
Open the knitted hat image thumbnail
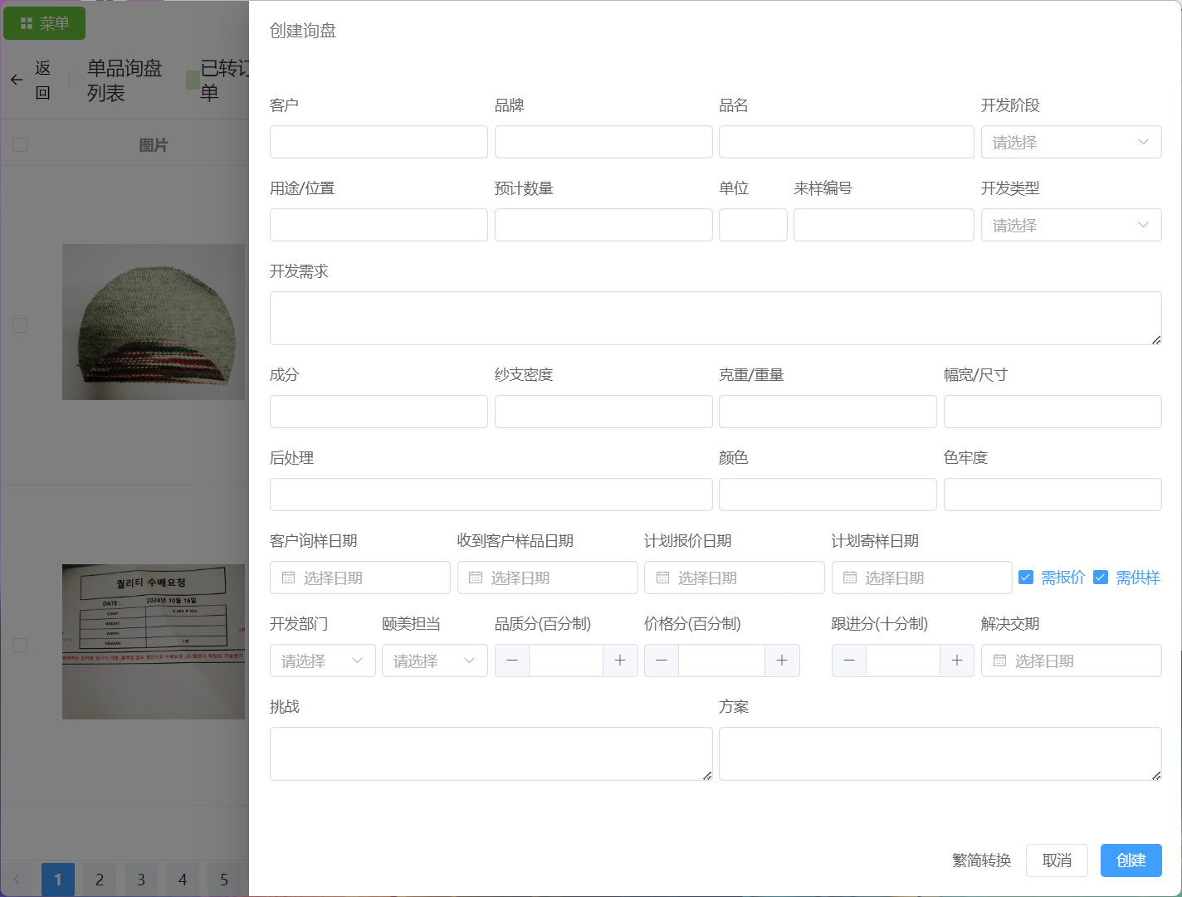(154, 322)
